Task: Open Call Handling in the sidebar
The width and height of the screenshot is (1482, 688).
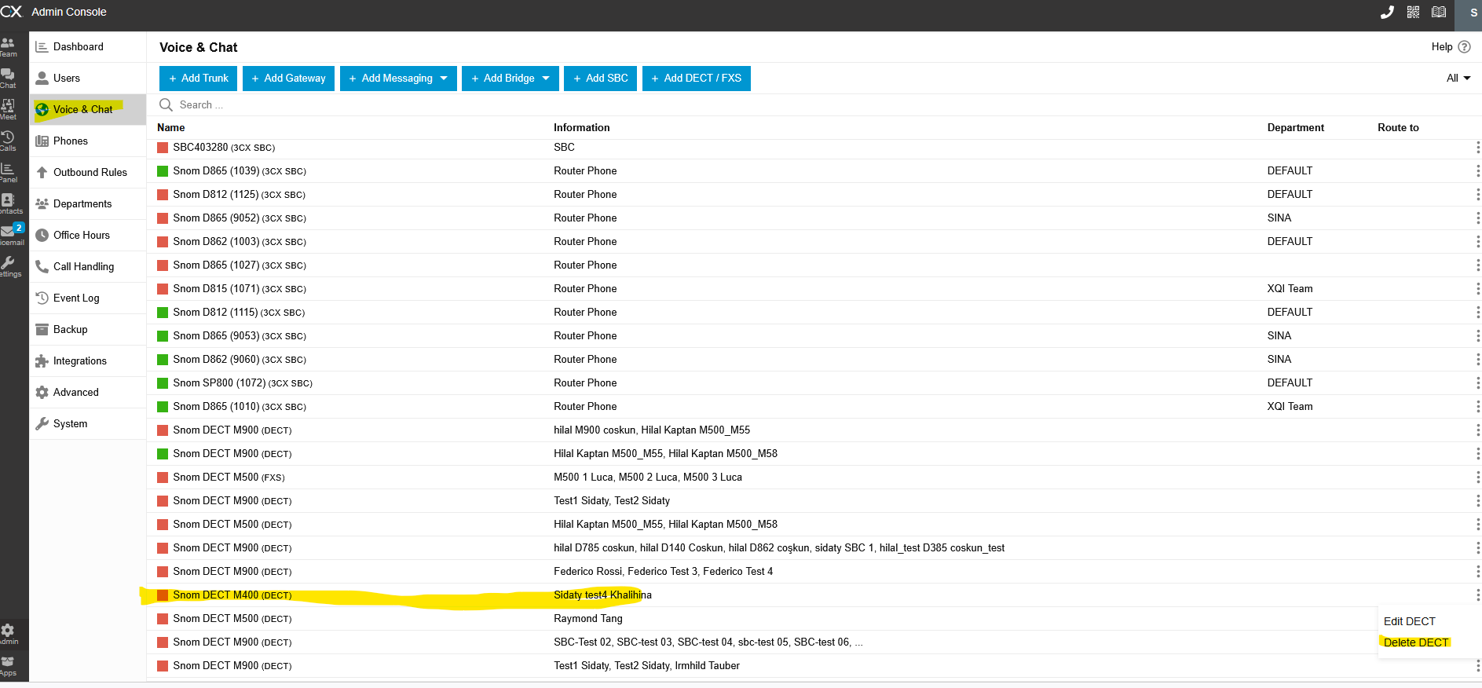Action: coord(88,267)
